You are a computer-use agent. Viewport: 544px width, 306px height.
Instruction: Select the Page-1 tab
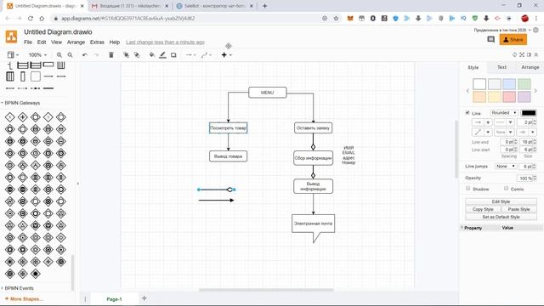[114, 299]
